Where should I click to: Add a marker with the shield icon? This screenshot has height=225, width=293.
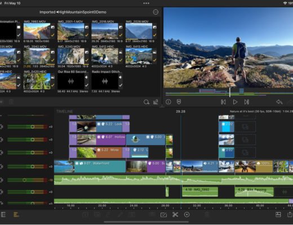(x=179, y=102)
